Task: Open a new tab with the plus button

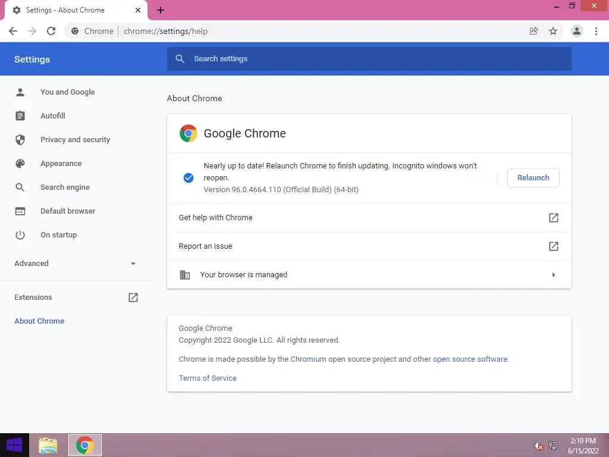Action: pyautogui.click(x=161, y=11)
